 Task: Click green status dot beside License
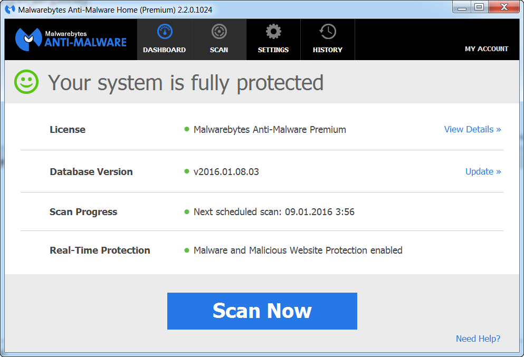coord(187,129)
